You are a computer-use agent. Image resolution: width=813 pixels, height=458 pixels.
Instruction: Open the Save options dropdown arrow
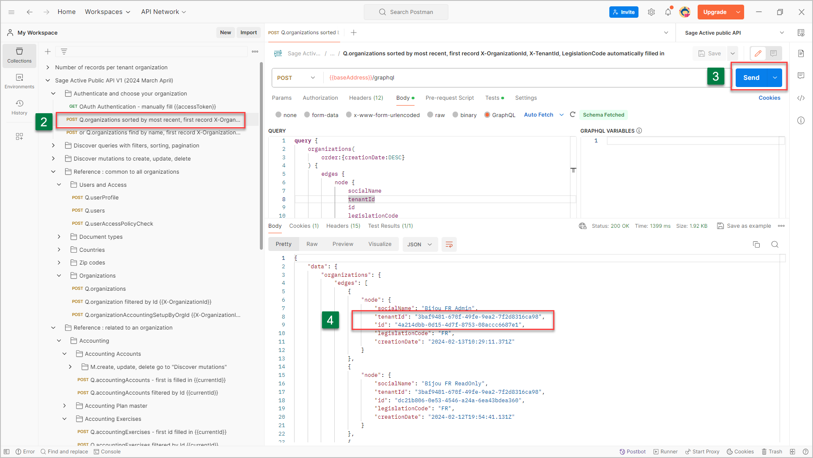733,53
